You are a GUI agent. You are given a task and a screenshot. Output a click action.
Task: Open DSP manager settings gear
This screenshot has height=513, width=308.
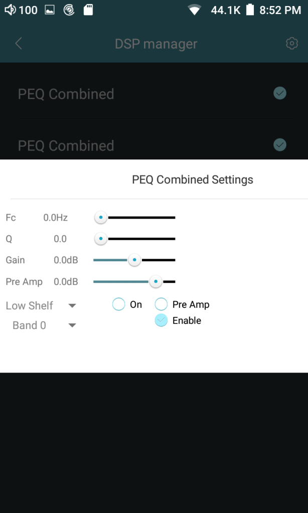tap(291, 44)
